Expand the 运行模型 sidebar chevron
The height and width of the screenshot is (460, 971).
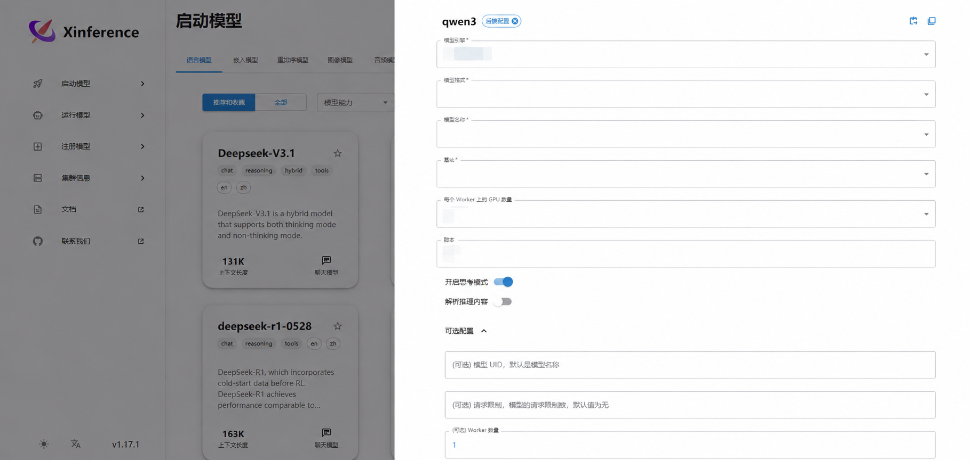pyautogui.click(x=142, y=115)
